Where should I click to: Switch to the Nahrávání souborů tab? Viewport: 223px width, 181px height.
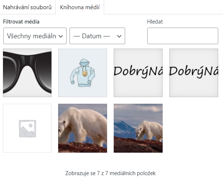pyautogui.click(x=27, y=7)
